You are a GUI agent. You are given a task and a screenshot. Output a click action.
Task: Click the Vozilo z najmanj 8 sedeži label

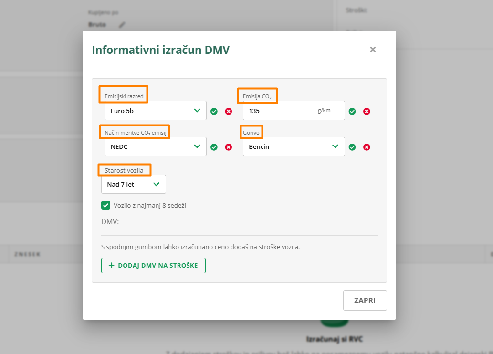point(149,206)
